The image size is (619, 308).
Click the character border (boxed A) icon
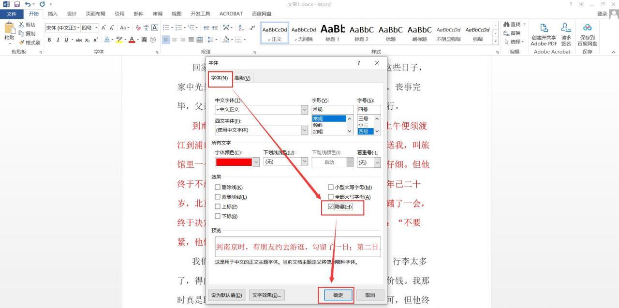coord(155,28)
